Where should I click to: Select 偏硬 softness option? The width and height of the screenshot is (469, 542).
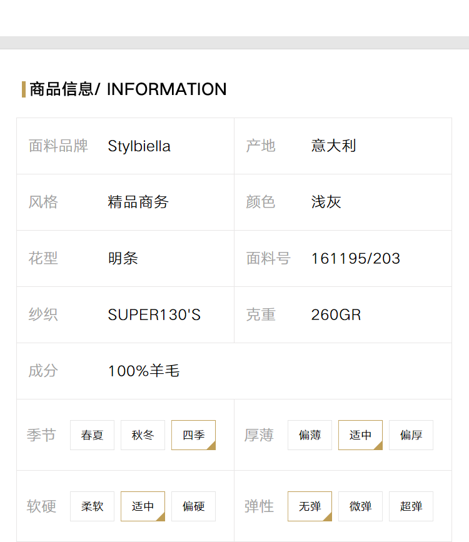tap(193, 506)
